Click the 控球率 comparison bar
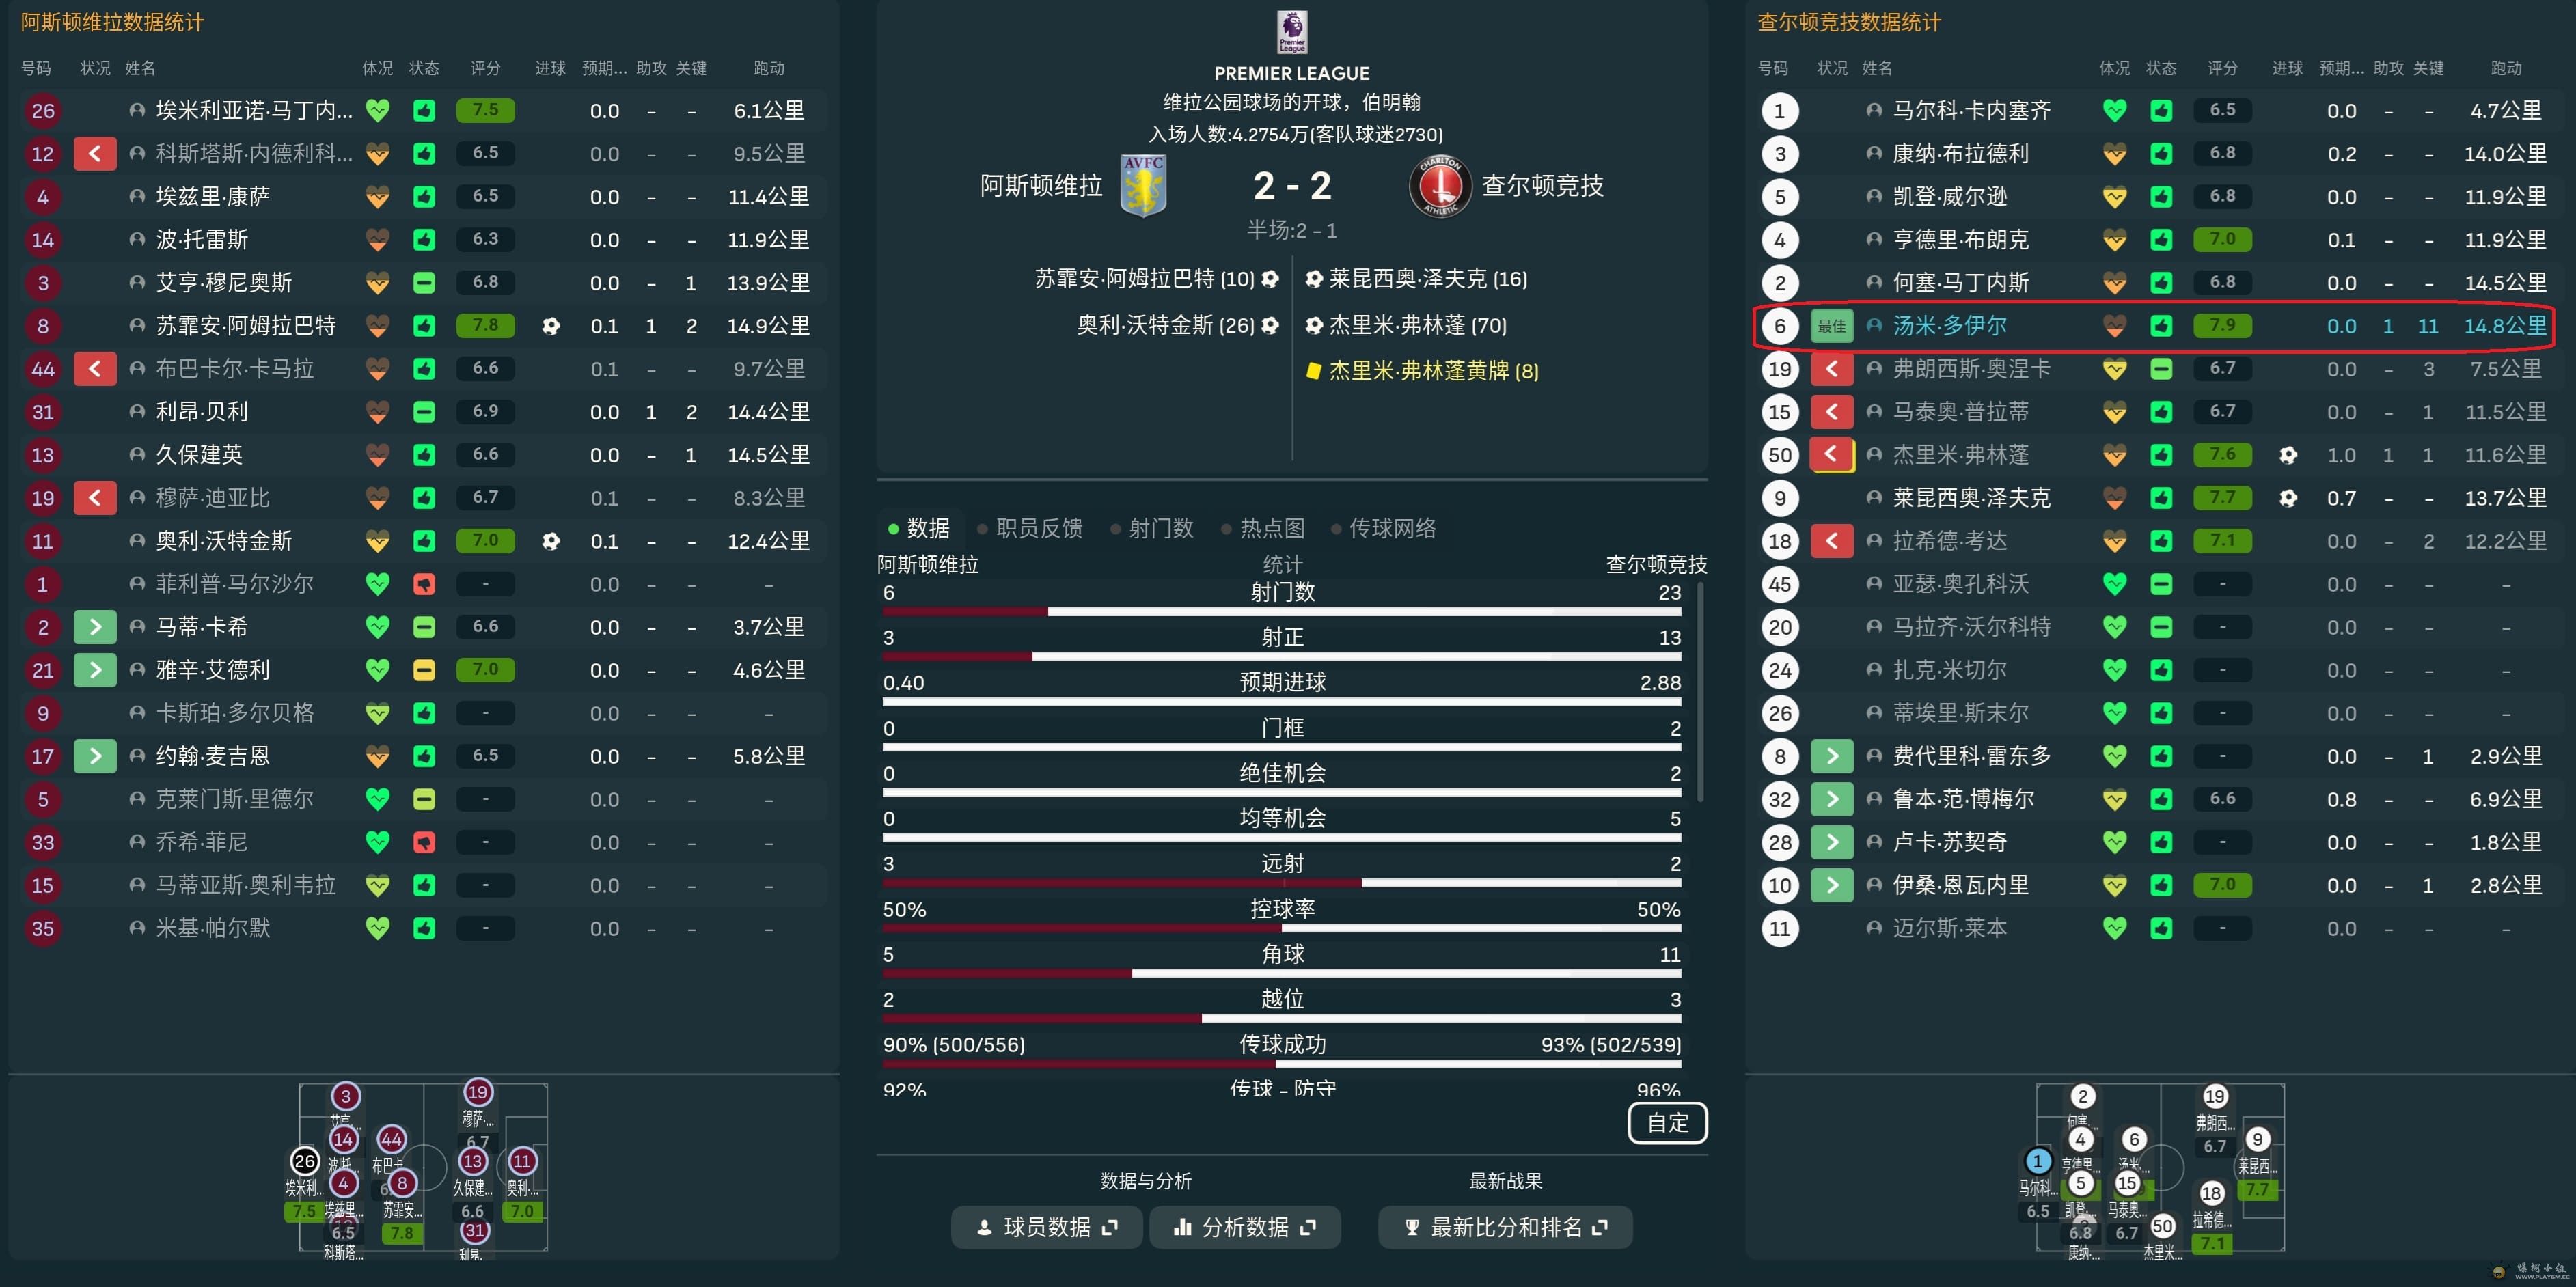2576x1287 pixels. (1282, 928)
